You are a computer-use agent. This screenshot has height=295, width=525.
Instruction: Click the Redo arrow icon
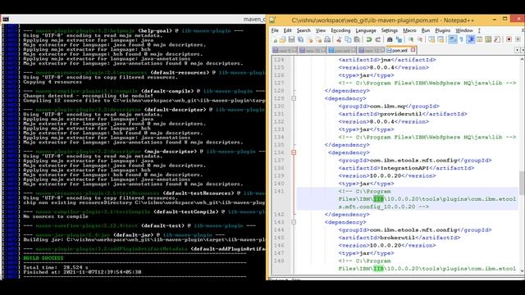click(x=378, y=40)
